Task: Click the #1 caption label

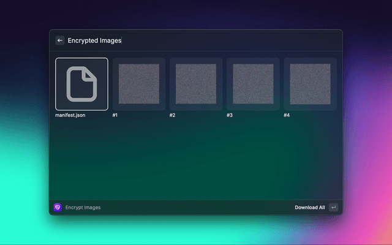Action: pyautogui.click(x=115, y=115)
